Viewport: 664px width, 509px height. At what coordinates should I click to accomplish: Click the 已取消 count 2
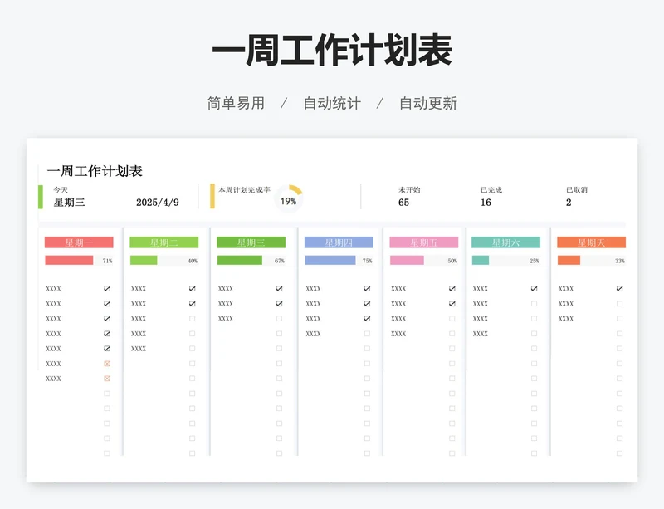(x=569, y=202)
